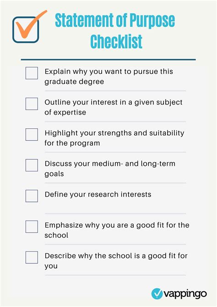Click the 'for the program' text line

click(72, 143)
